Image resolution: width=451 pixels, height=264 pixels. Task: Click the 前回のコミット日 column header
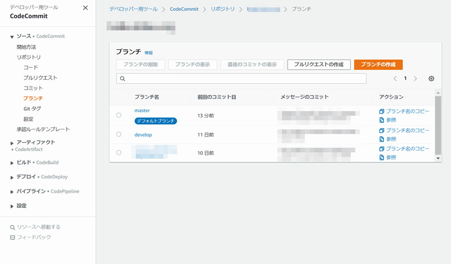tap(217, 97)
